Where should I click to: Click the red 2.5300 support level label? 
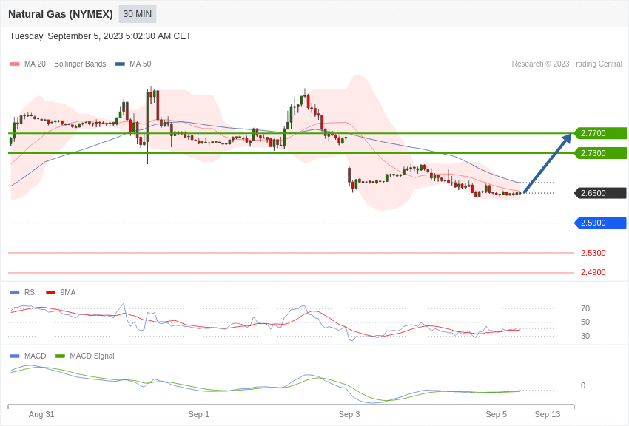[x=593, y=253]
